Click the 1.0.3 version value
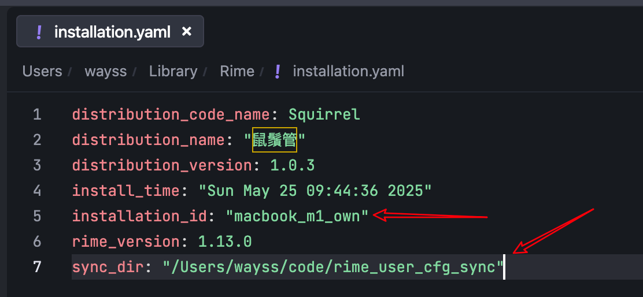Image resolution: width=643 pixels, height=297 pixels. (x=293, y=165)
